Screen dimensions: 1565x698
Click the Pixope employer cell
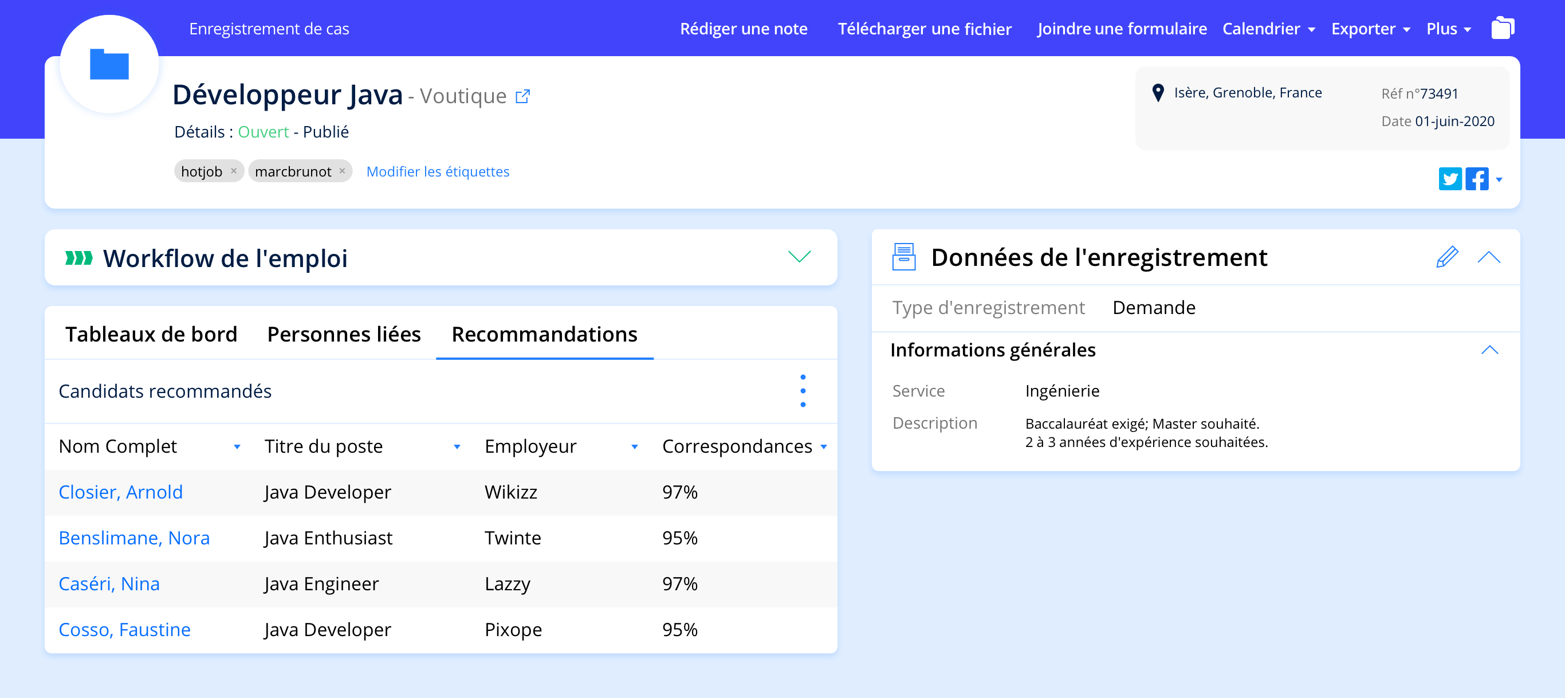(513, 629)
